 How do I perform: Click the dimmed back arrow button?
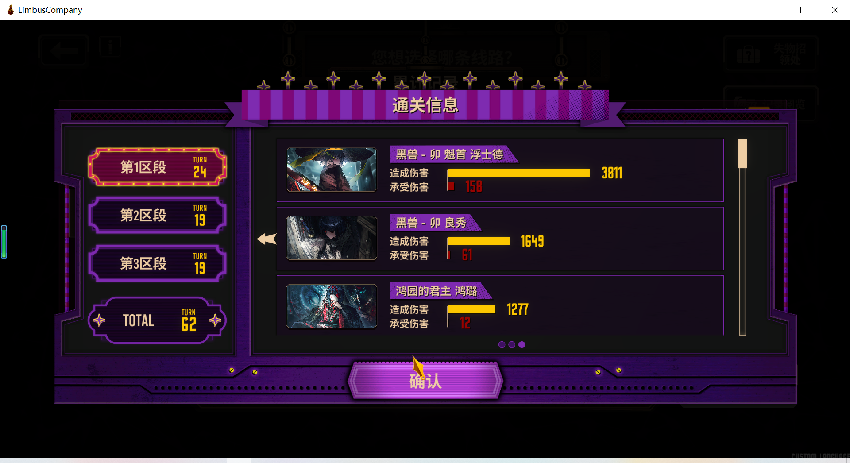coord(65,50)
